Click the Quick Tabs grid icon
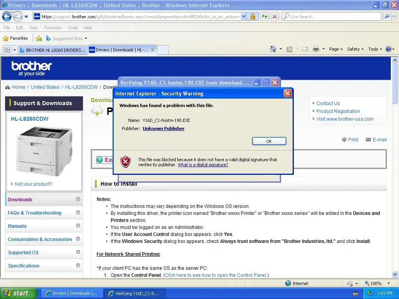Screen dimensions: 399x299 point(7,50)
